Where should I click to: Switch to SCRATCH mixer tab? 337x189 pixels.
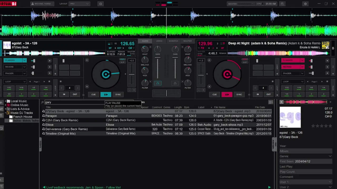[174, 41]
